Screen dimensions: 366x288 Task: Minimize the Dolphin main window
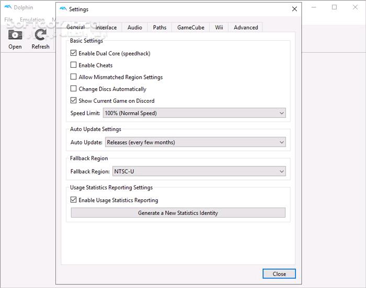[314, 7]
